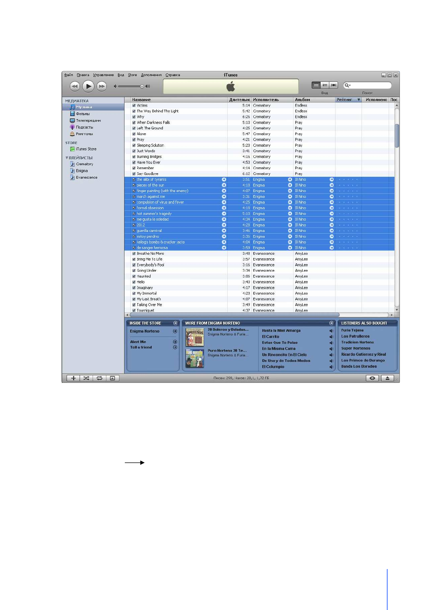Image resolution: width=431 pixels, height=610 pixels.
Task: Toggle shuffle playback icon
Action: pyautogui.click(x=86, y=378)
